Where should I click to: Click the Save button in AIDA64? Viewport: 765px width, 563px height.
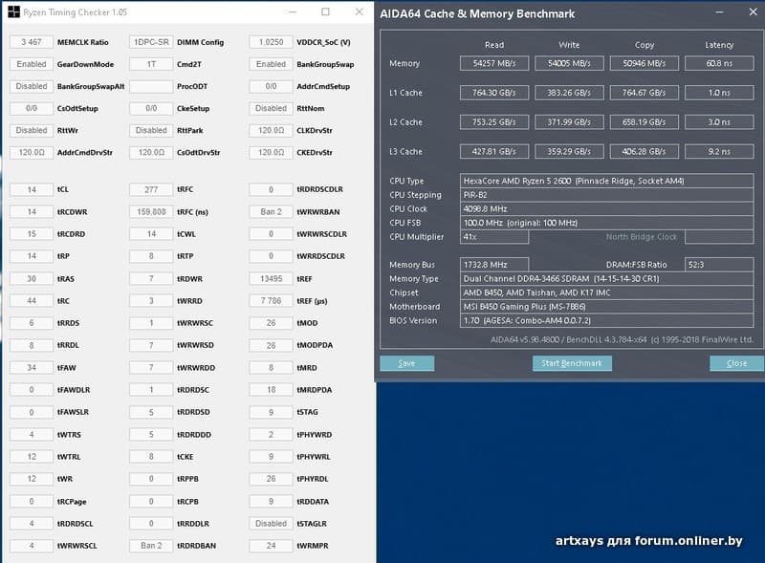[x=406, y=363]
